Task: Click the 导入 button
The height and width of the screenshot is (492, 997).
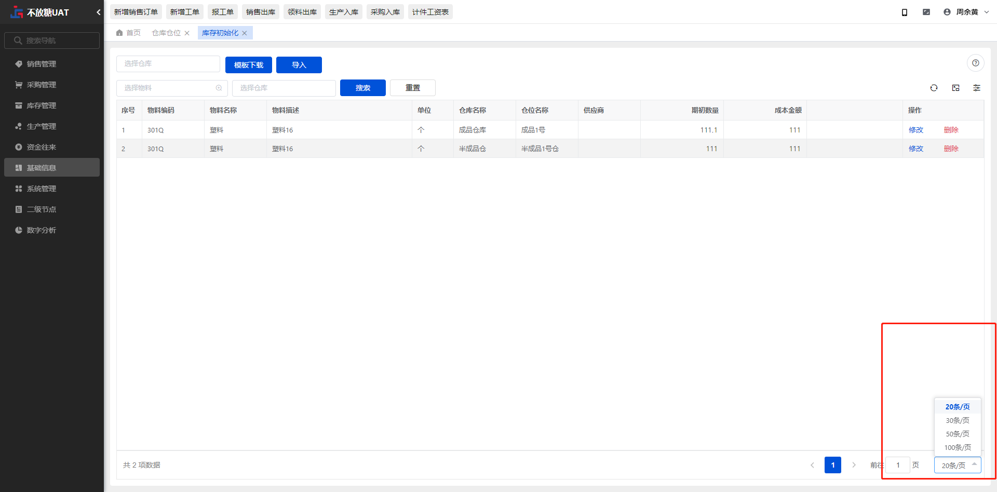Action: coord(299,65)
